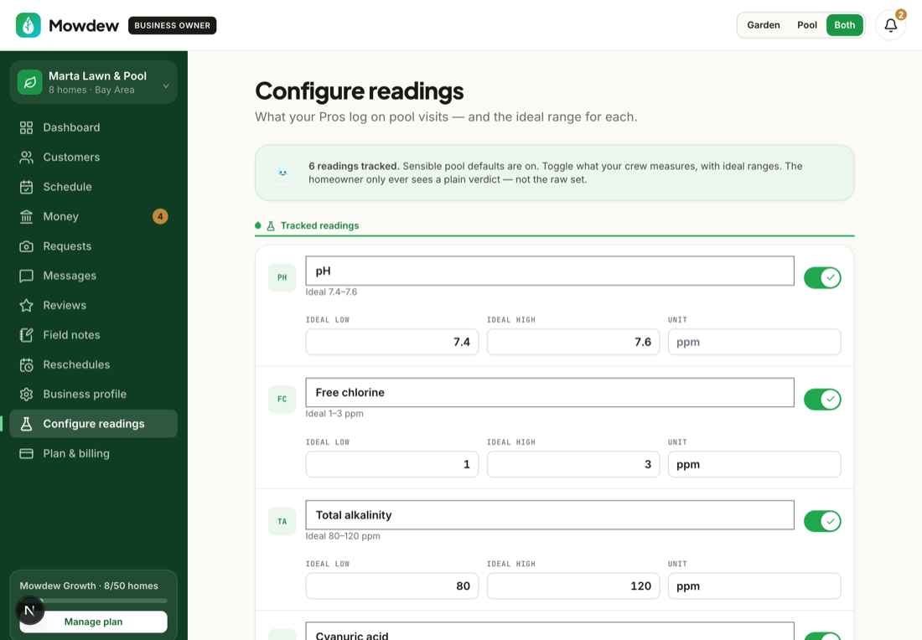Open Reviews page
922x640 pixels.
[x=94, y=306]
